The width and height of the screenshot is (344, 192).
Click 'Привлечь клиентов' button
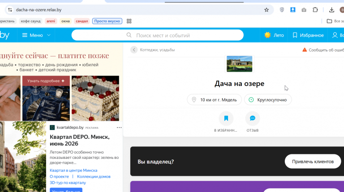pos(313,161)
